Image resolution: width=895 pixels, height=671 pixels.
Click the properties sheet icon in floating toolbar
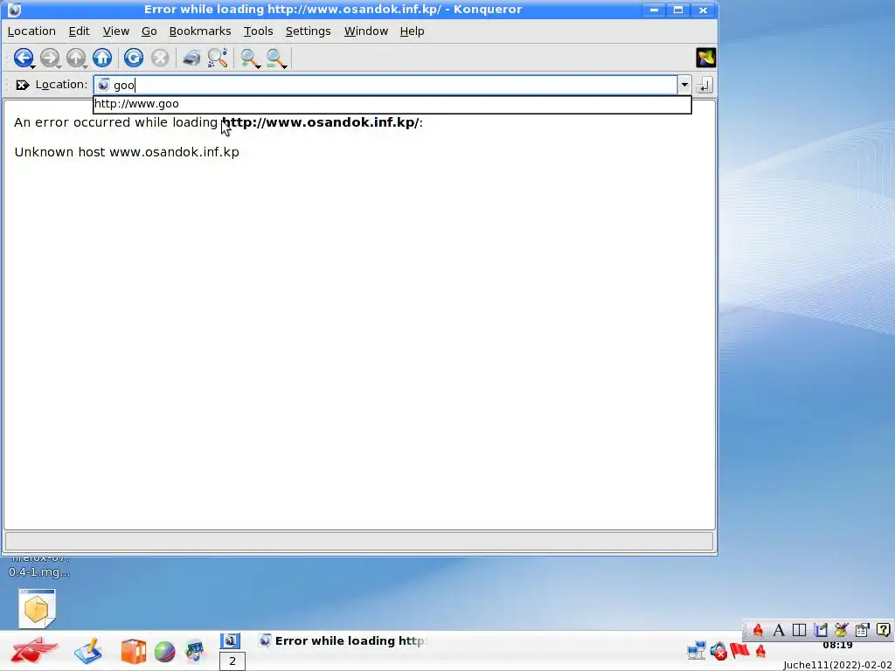pos(862,630)
